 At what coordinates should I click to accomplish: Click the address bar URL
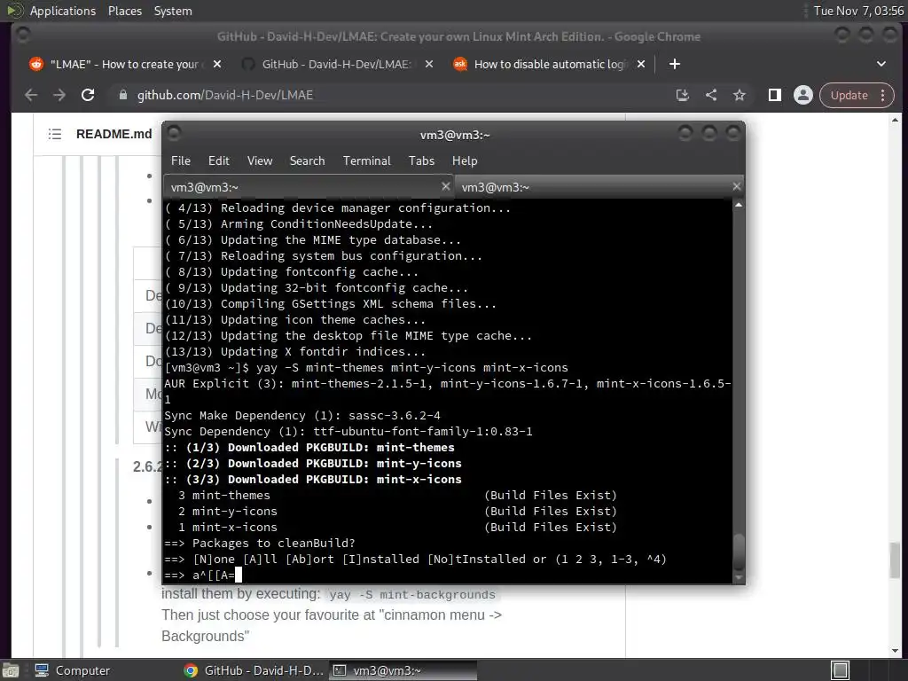pyautogui.click(x=224, y=95)
